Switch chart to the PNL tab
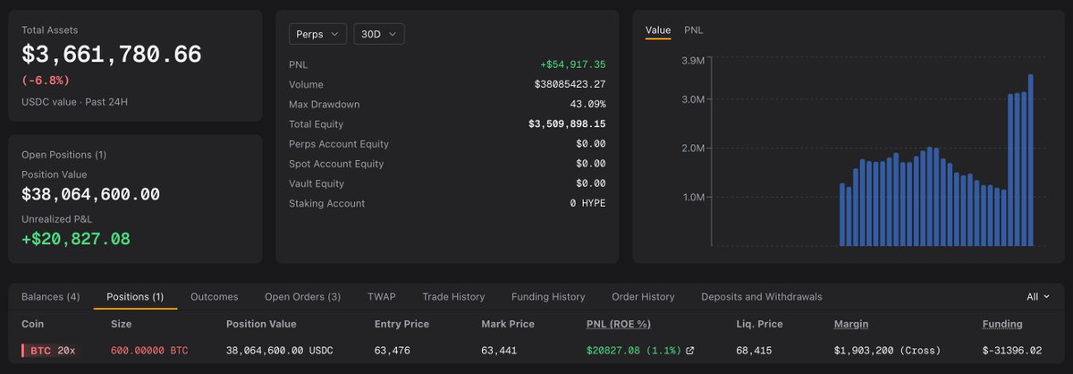 point(694,30)
